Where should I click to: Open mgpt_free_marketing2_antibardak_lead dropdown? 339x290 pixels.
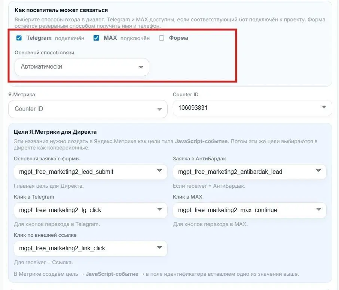tap(250, 172)
